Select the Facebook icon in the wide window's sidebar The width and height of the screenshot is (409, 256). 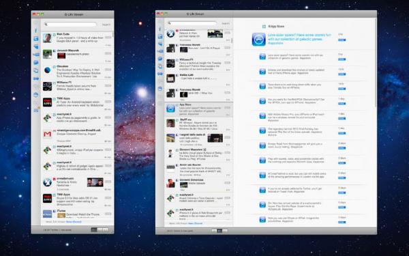pos(160,29)
